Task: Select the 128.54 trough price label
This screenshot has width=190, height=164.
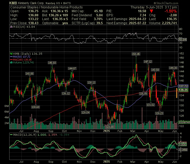Action: (85, 112)
